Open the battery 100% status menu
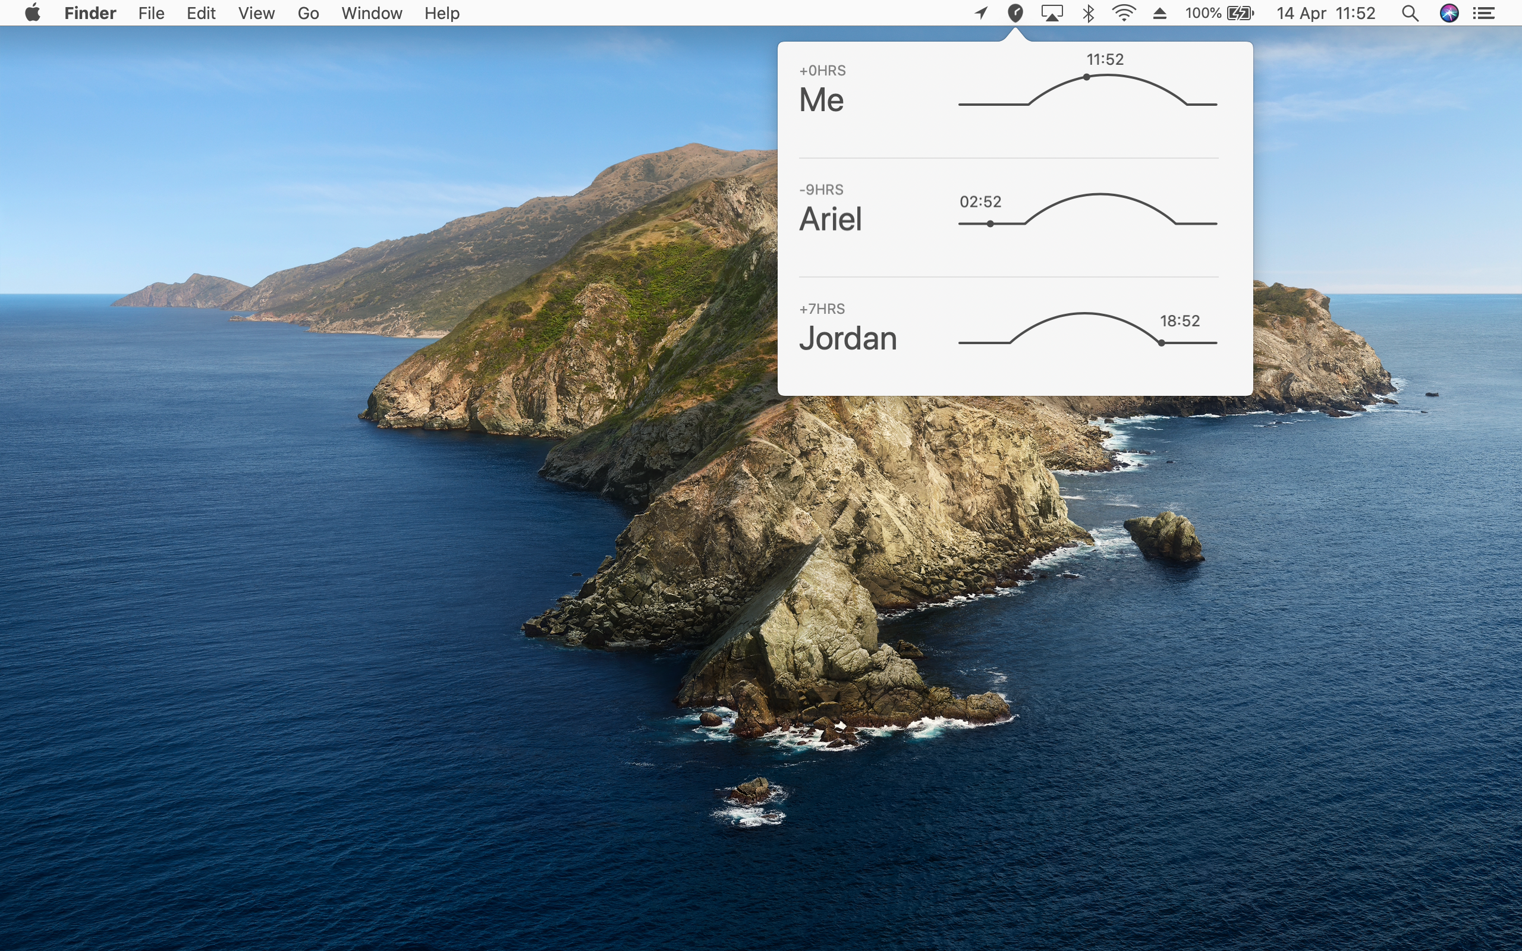This screenshot has height=951, width=1522. coord(1219,13)
